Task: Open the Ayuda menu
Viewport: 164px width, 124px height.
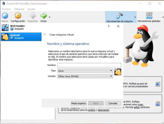Action: (31, 9)
